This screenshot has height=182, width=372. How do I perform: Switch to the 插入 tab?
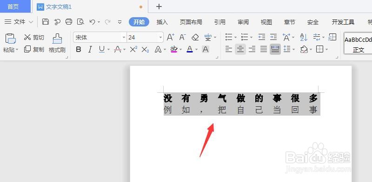point(162,22)
